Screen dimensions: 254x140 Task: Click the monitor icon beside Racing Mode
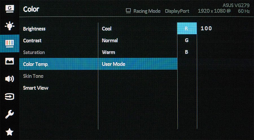click(128, 11)
